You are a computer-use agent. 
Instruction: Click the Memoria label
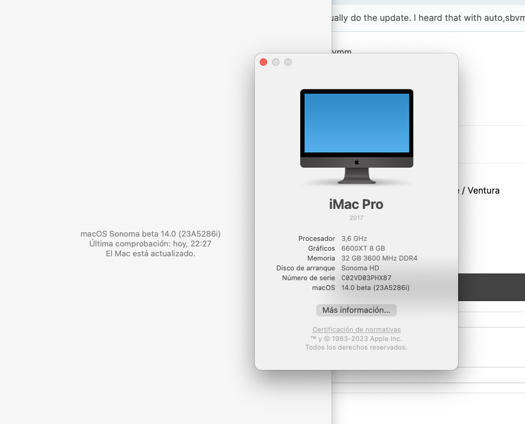point(321,258)
